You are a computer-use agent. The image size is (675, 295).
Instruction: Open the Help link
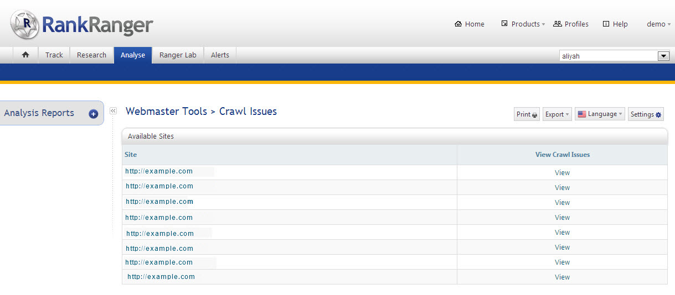coord(615,24)
